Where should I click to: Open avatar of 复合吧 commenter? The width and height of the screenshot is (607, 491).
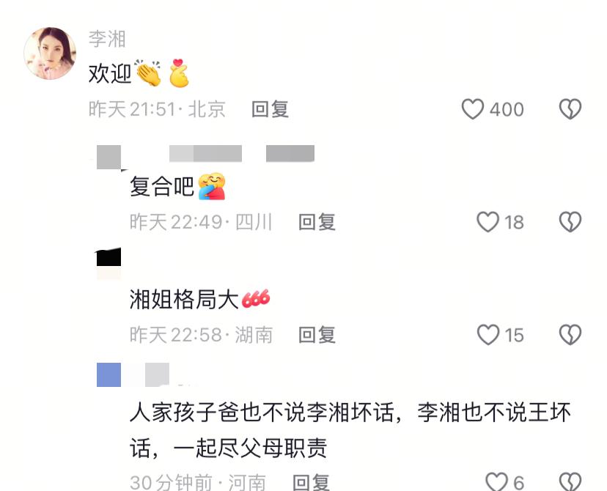[x=108, y=157]
